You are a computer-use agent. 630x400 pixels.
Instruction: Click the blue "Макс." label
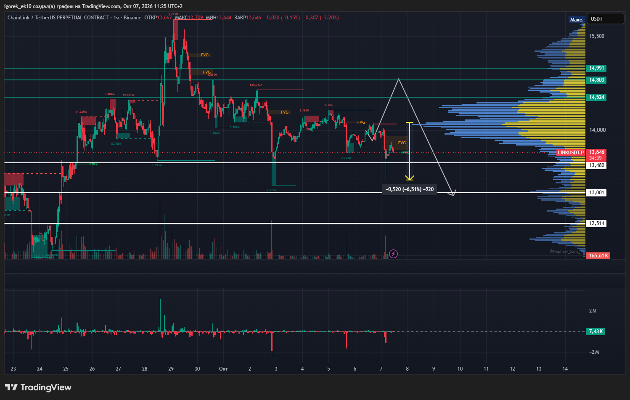(577, 20)
